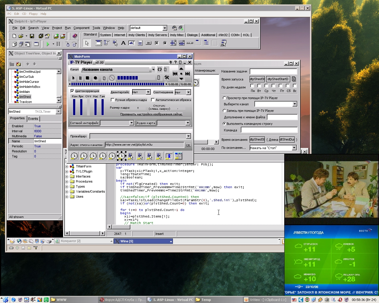This screenshot has width=379, height=303.
Task: Open the Component menu
Action: point(81,28)
